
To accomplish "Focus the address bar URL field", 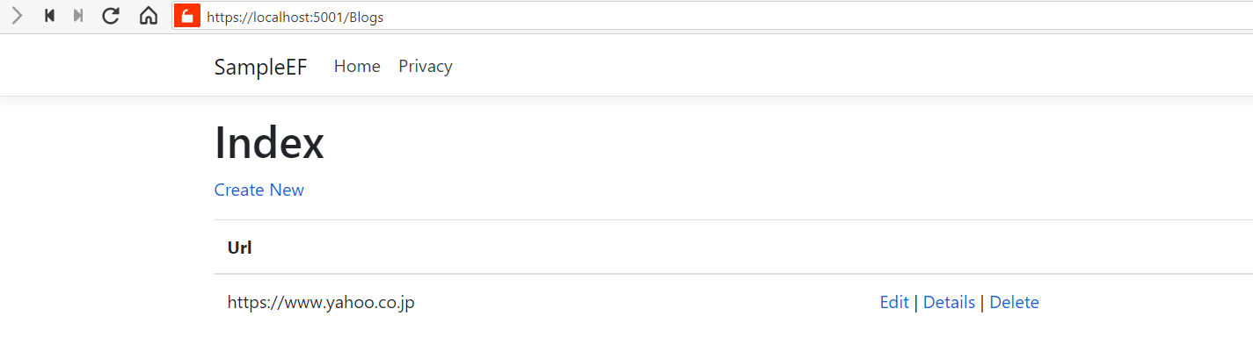I will tap(616, 17).
